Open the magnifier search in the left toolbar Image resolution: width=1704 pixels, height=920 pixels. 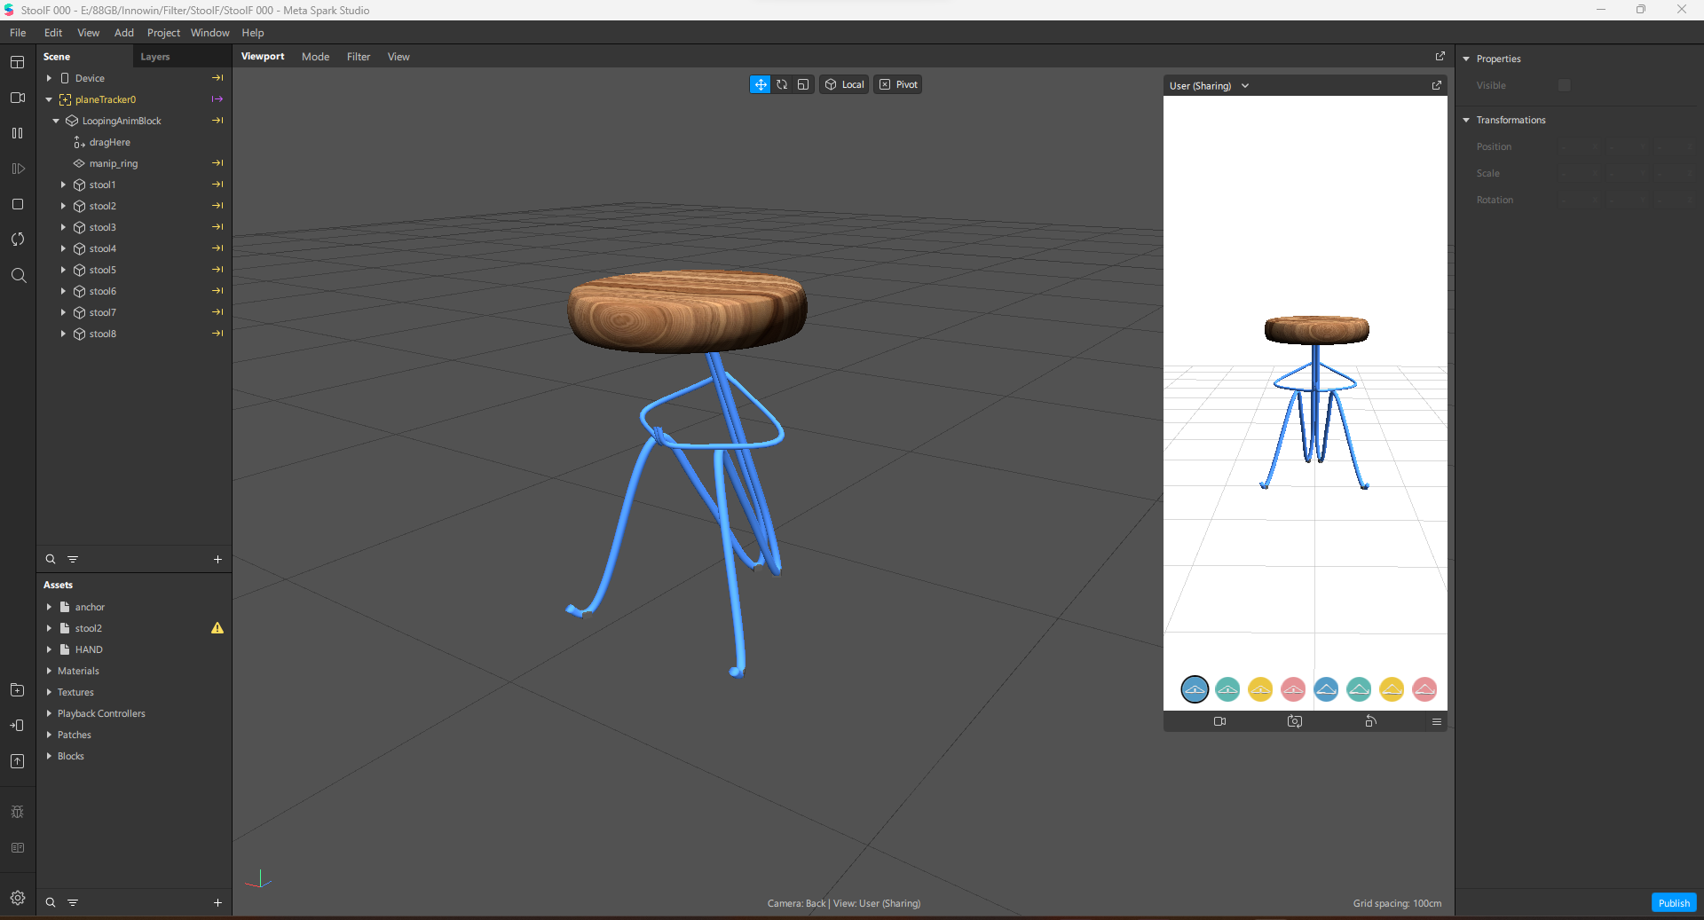point(18,275)
